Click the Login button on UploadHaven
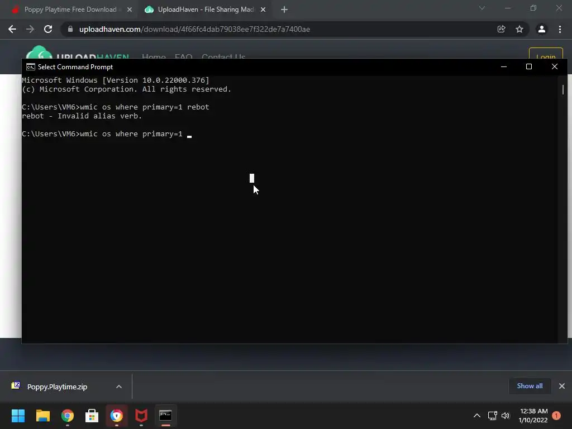This screenshot has width=572, height=429. click(546, 54)
